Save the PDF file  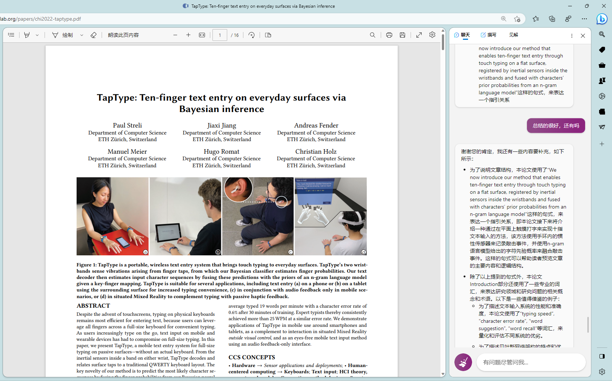tap(402, 35)
